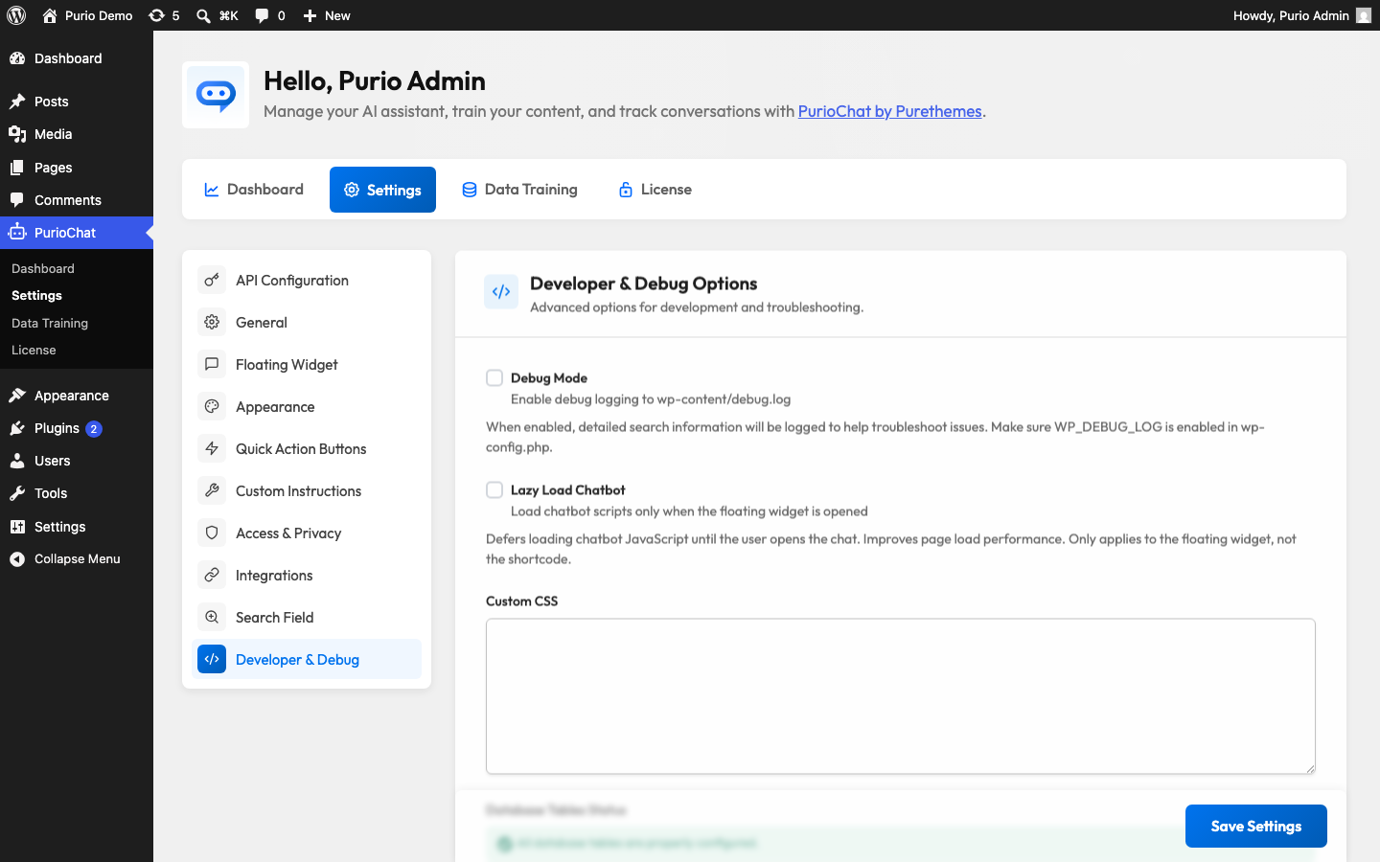This screenshot has width=1380, height=862.
Task: Click the Media icon in sidebar
Action: [x=17, y=134]
